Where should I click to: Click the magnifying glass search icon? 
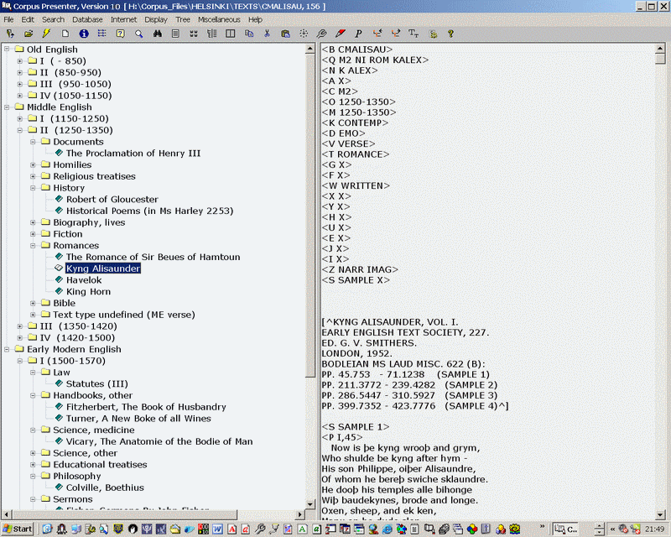[x=138, y=34]
